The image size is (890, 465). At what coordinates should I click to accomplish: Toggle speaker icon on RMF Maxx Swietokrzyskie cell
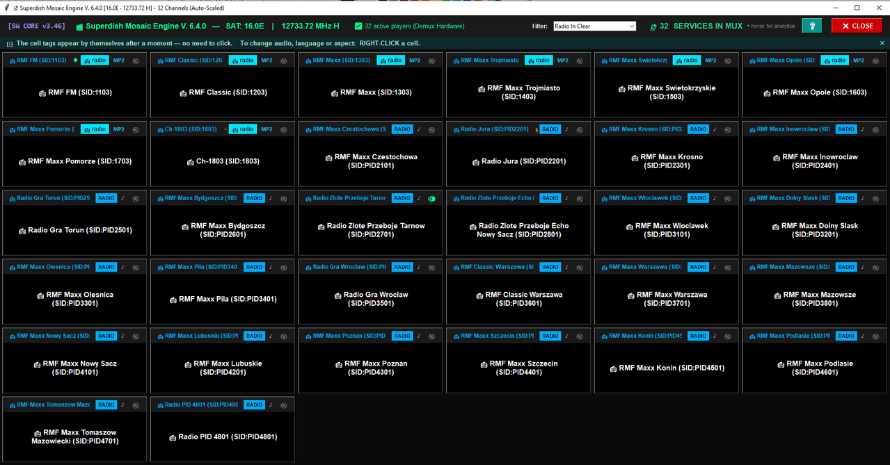[727, 60]
